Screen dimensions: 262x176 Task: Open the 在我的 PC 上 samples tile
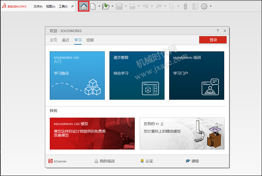coord(182,133)
